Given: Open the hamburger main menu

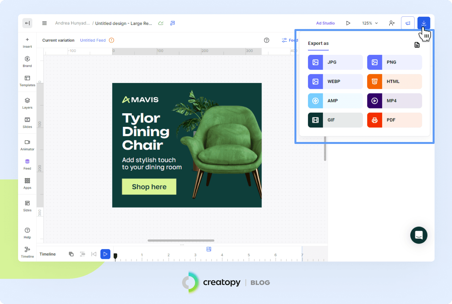Looking at the screenshot, I should pos(45,23).
